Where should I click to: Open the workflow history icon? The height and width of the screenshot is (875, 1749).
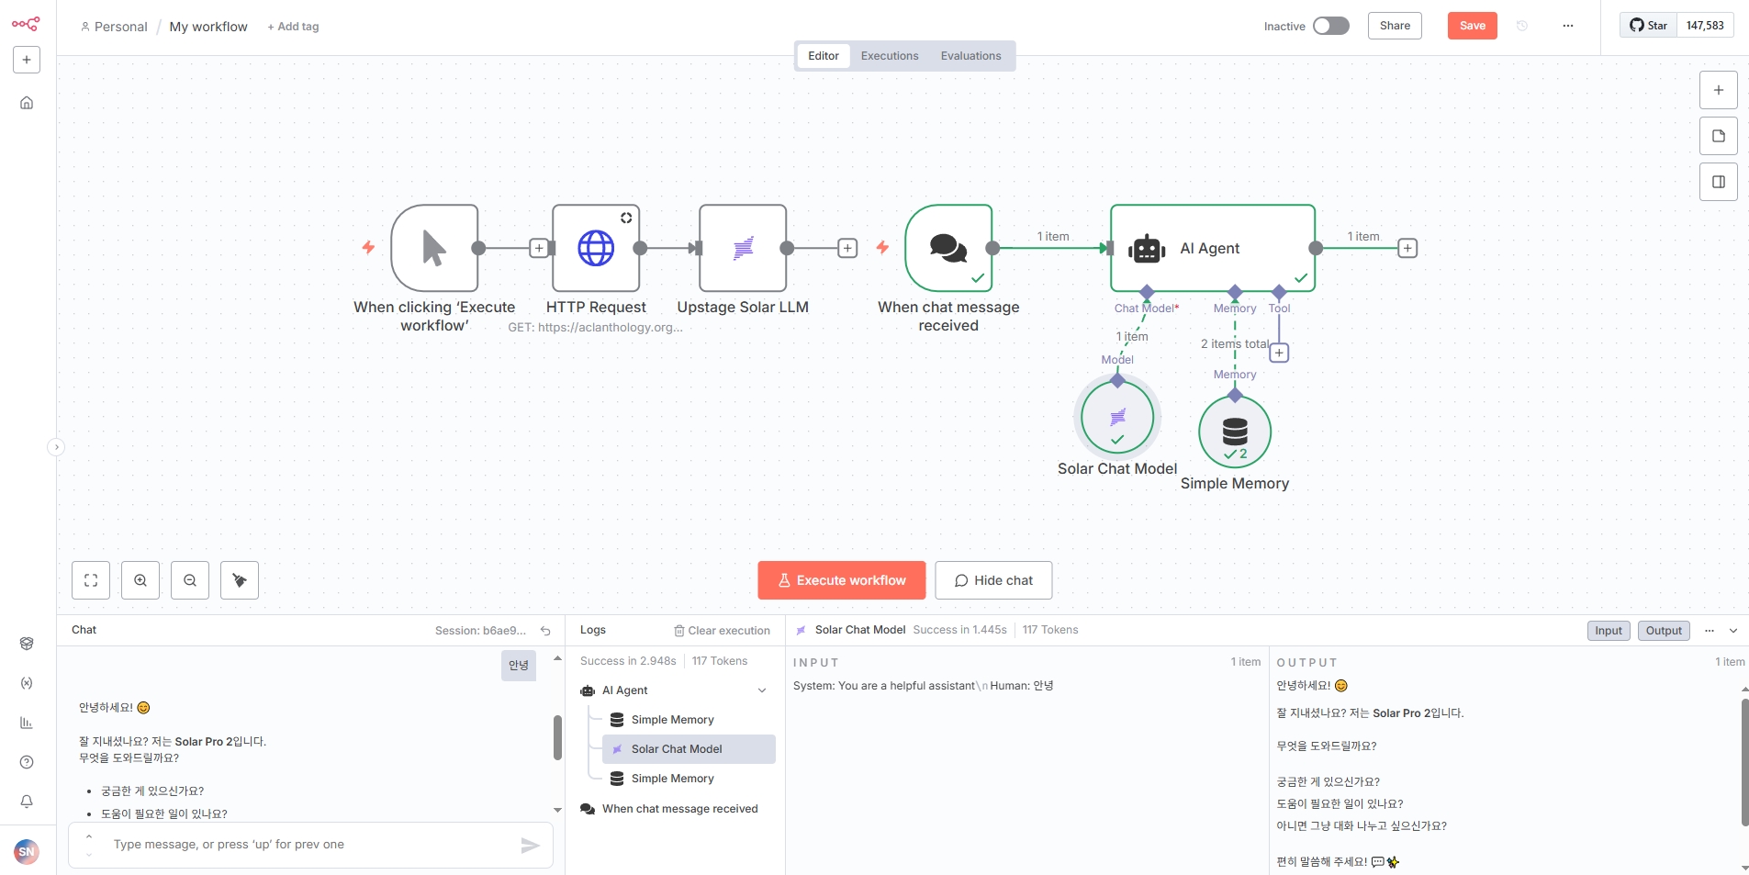click(1522, 26)
